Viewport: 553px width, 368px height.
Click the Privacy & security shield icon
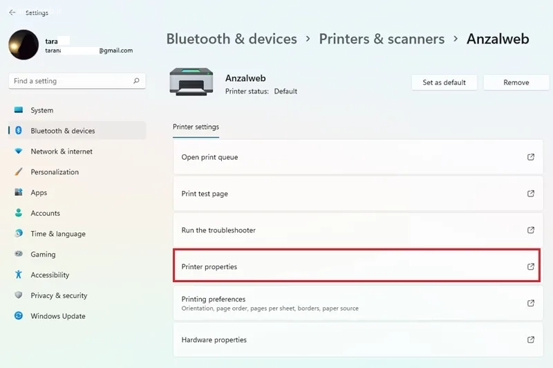19,295
